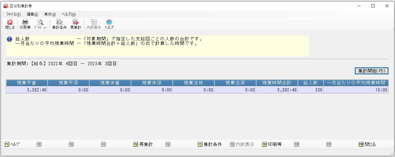
Task: Click F5 再集計 in function key bar
Action: [x=143, y=144]
